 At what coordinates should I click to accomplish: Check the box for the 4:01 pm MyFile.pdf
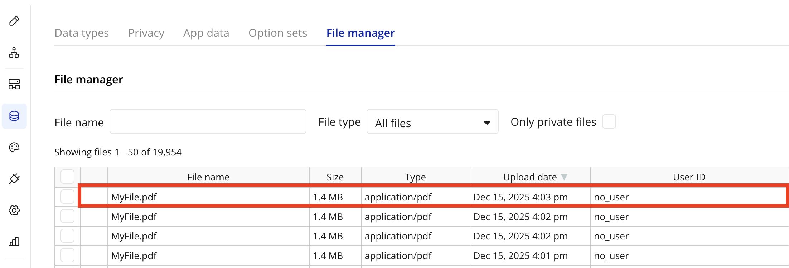[67, 255]
